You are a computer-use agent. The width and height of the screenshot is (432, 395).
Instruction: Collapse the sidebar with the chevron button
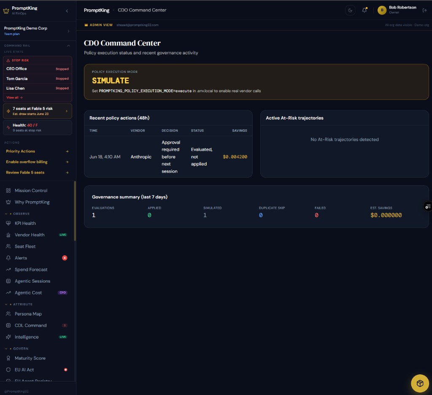point(67,11)
